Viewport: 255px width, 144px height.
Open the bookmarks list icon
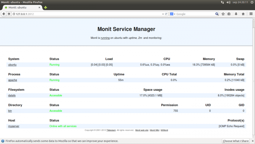[x=229, y=14]
